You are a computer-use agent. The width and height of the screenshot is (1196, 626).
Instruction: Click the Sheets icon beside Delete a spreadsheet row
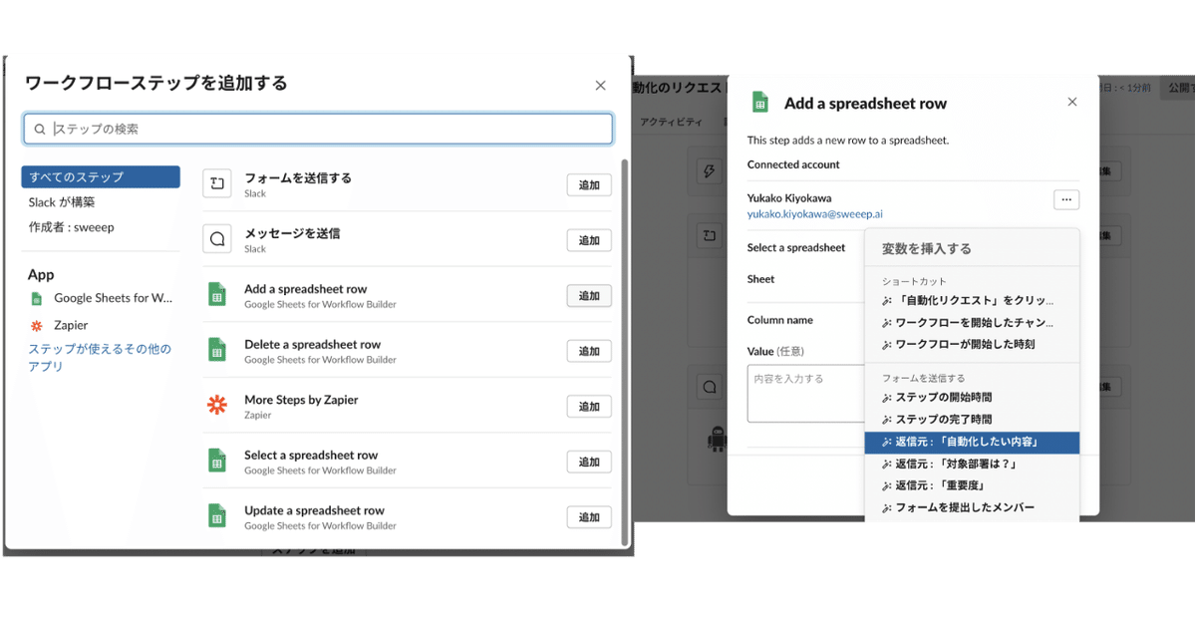[x=217, y=350]
